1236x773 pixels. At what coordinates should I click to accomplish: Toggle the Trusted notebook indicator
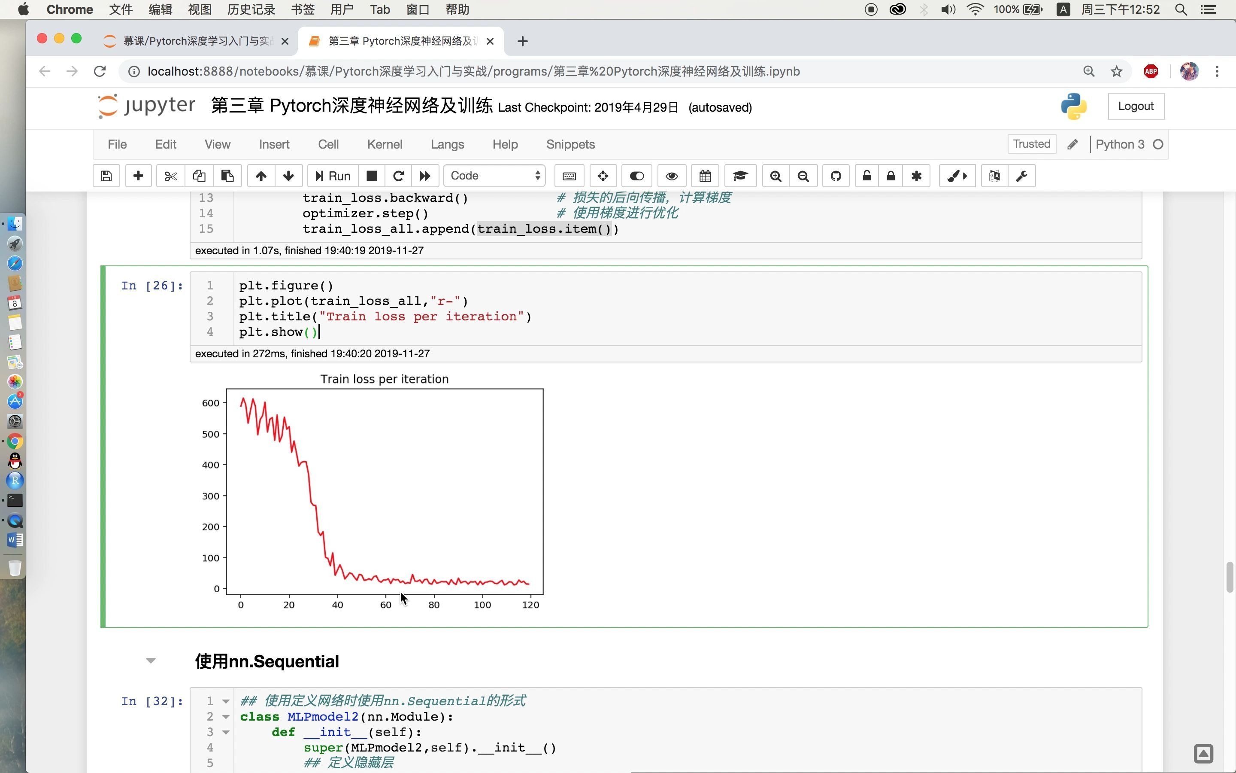[1031, 144]
